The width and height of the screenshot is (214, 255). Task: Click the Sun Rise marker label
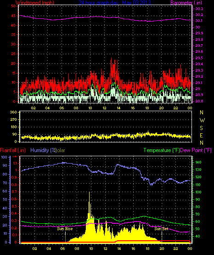coord(65,229)
